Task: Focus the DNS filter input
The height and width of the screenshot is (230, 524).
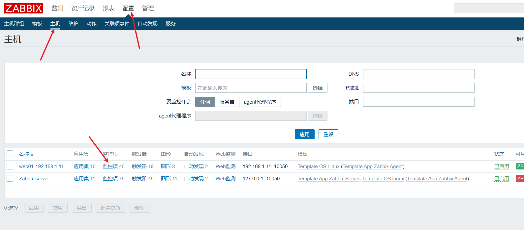Action: coord(419,74)
